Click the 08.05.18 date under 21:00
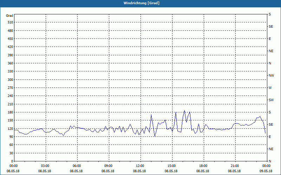This screenshot has width=281, height=175. click(x=234, y=171)
